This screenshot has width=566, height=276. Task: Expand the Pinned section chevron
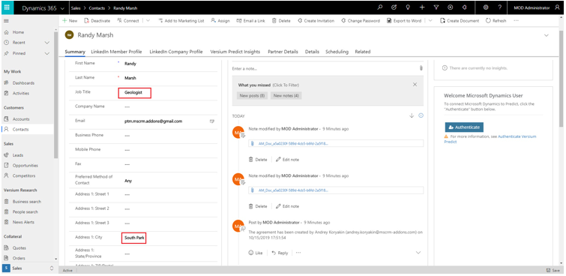pyautogui.click(x=47, y=53)
